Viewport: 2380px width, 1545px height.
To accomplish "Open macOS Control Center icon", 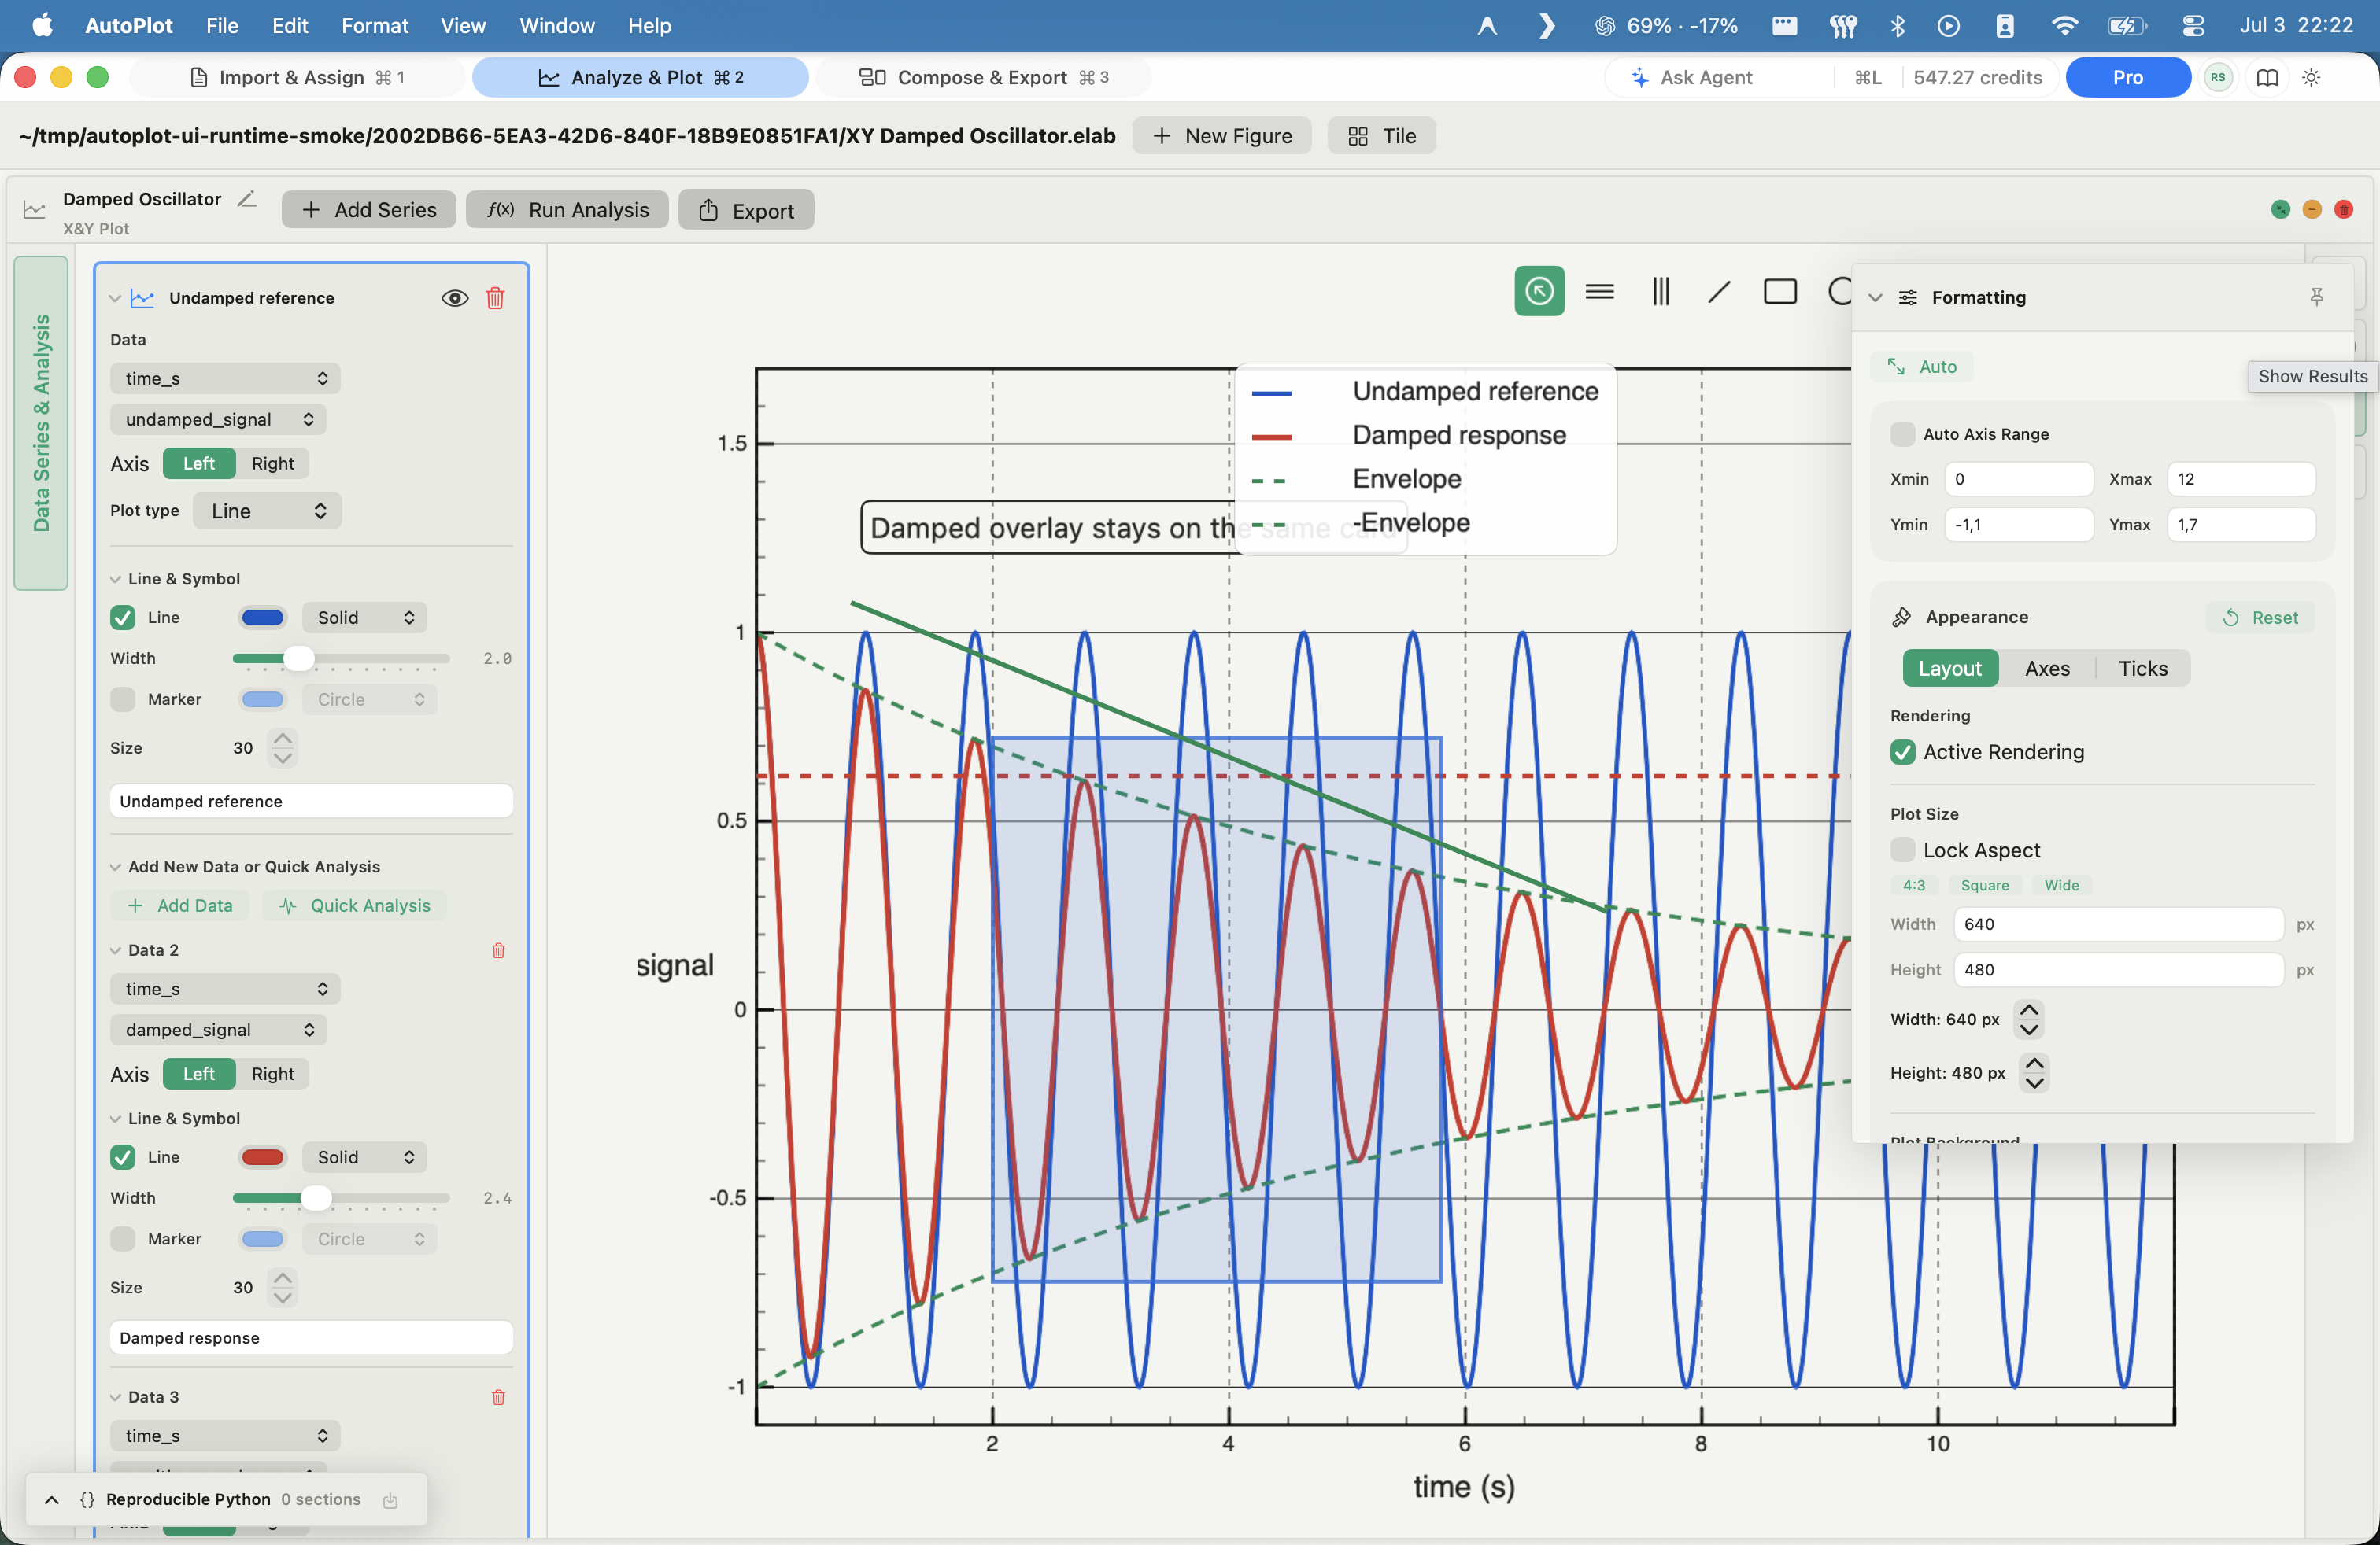I will coord(2192,25).
